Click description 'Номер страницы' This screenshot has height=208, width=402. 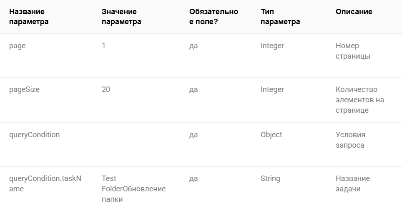[x=353, y=51]
